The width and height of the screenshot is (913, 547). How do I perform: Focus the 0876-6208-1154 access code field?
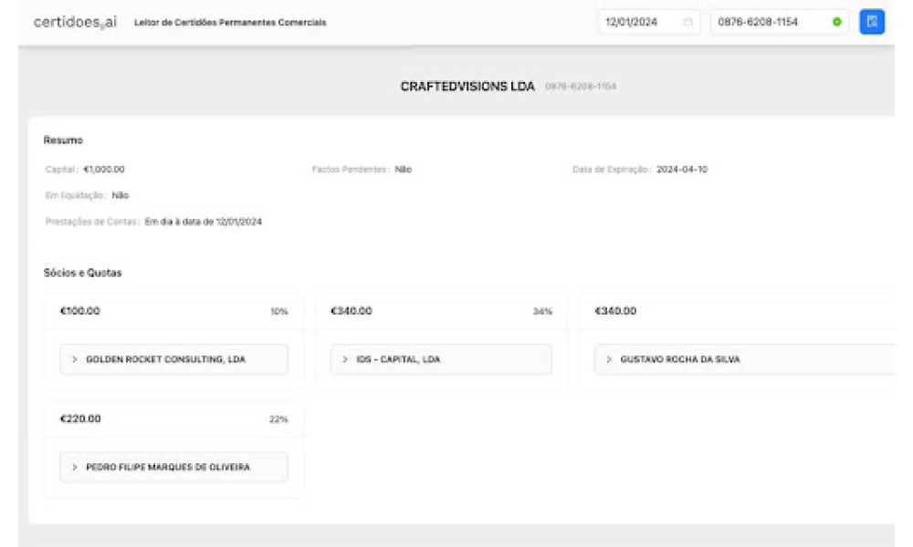pyautogui.click(x=779, y=22)
